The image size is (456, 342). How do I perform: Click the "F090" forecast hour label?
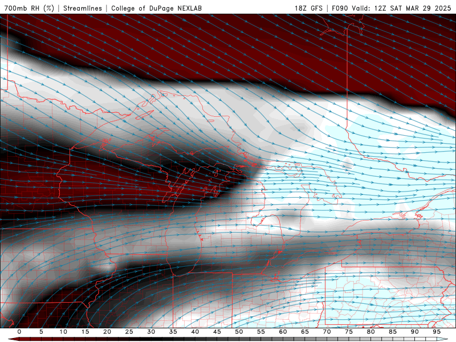coord(340,8)
